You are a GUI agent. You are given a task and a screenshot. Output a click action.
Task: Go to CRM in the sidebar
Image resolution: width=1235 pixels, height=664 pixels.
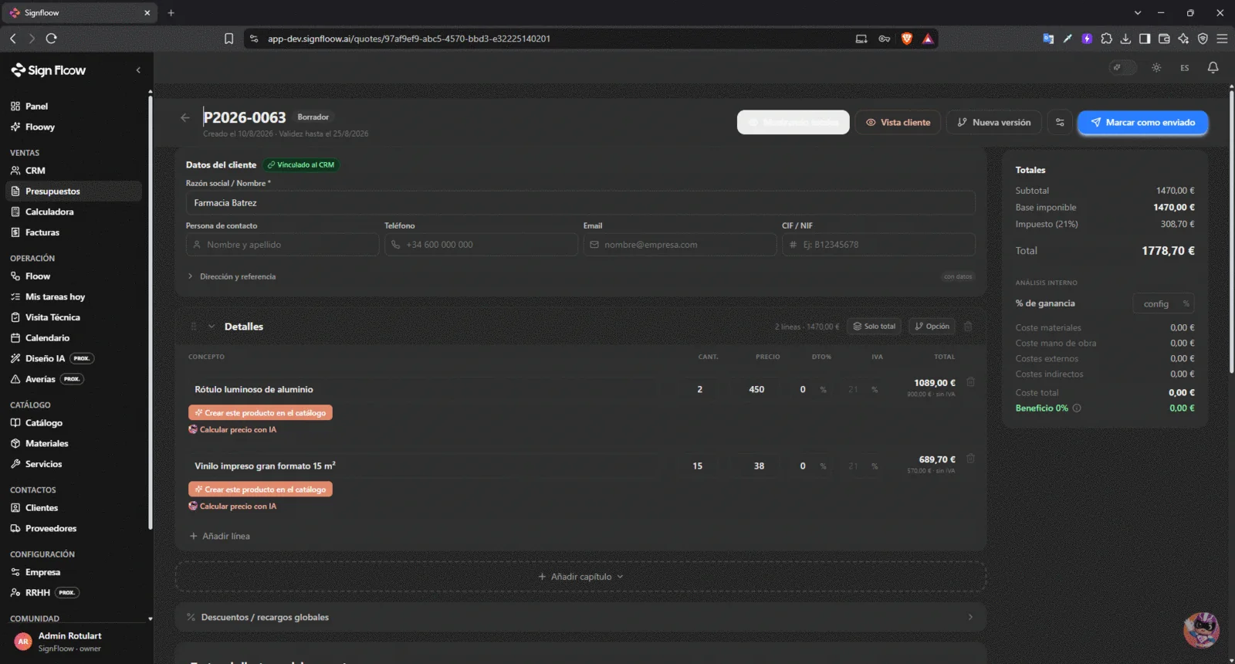[74, 171]
